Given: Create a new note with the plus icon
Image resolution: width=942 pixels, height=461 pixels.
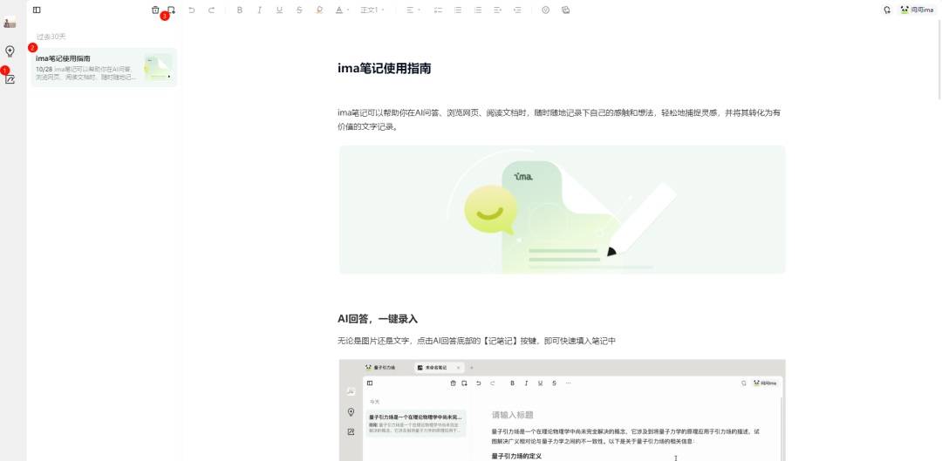Looking at the screenshot, I should tap(171, 10).
